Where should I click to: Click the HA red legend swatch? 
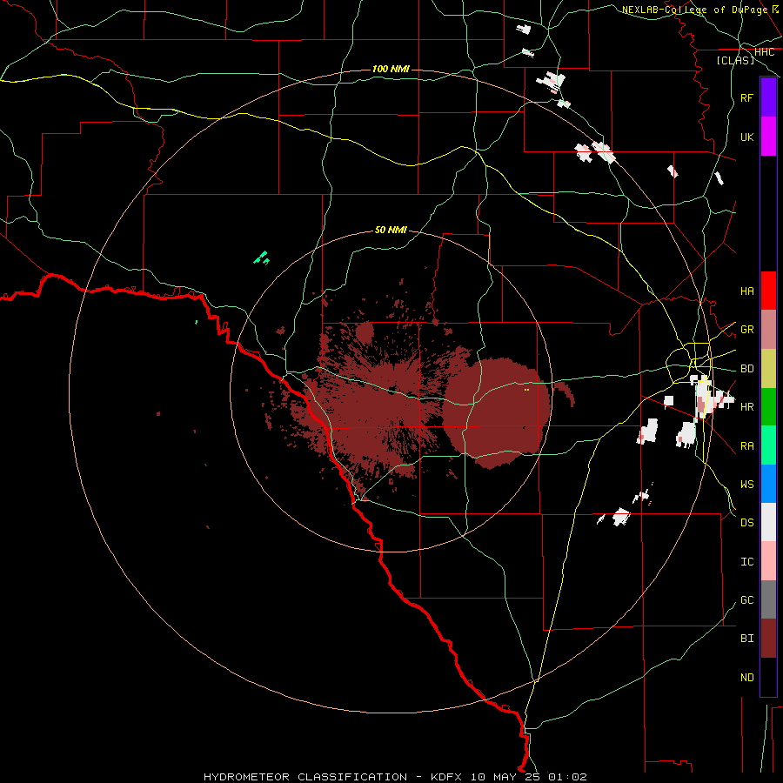click(768, 291)
